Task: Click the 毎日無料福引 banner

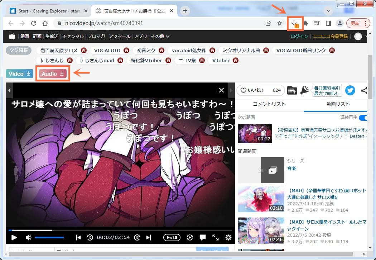Action: click(x=327, y=90)
